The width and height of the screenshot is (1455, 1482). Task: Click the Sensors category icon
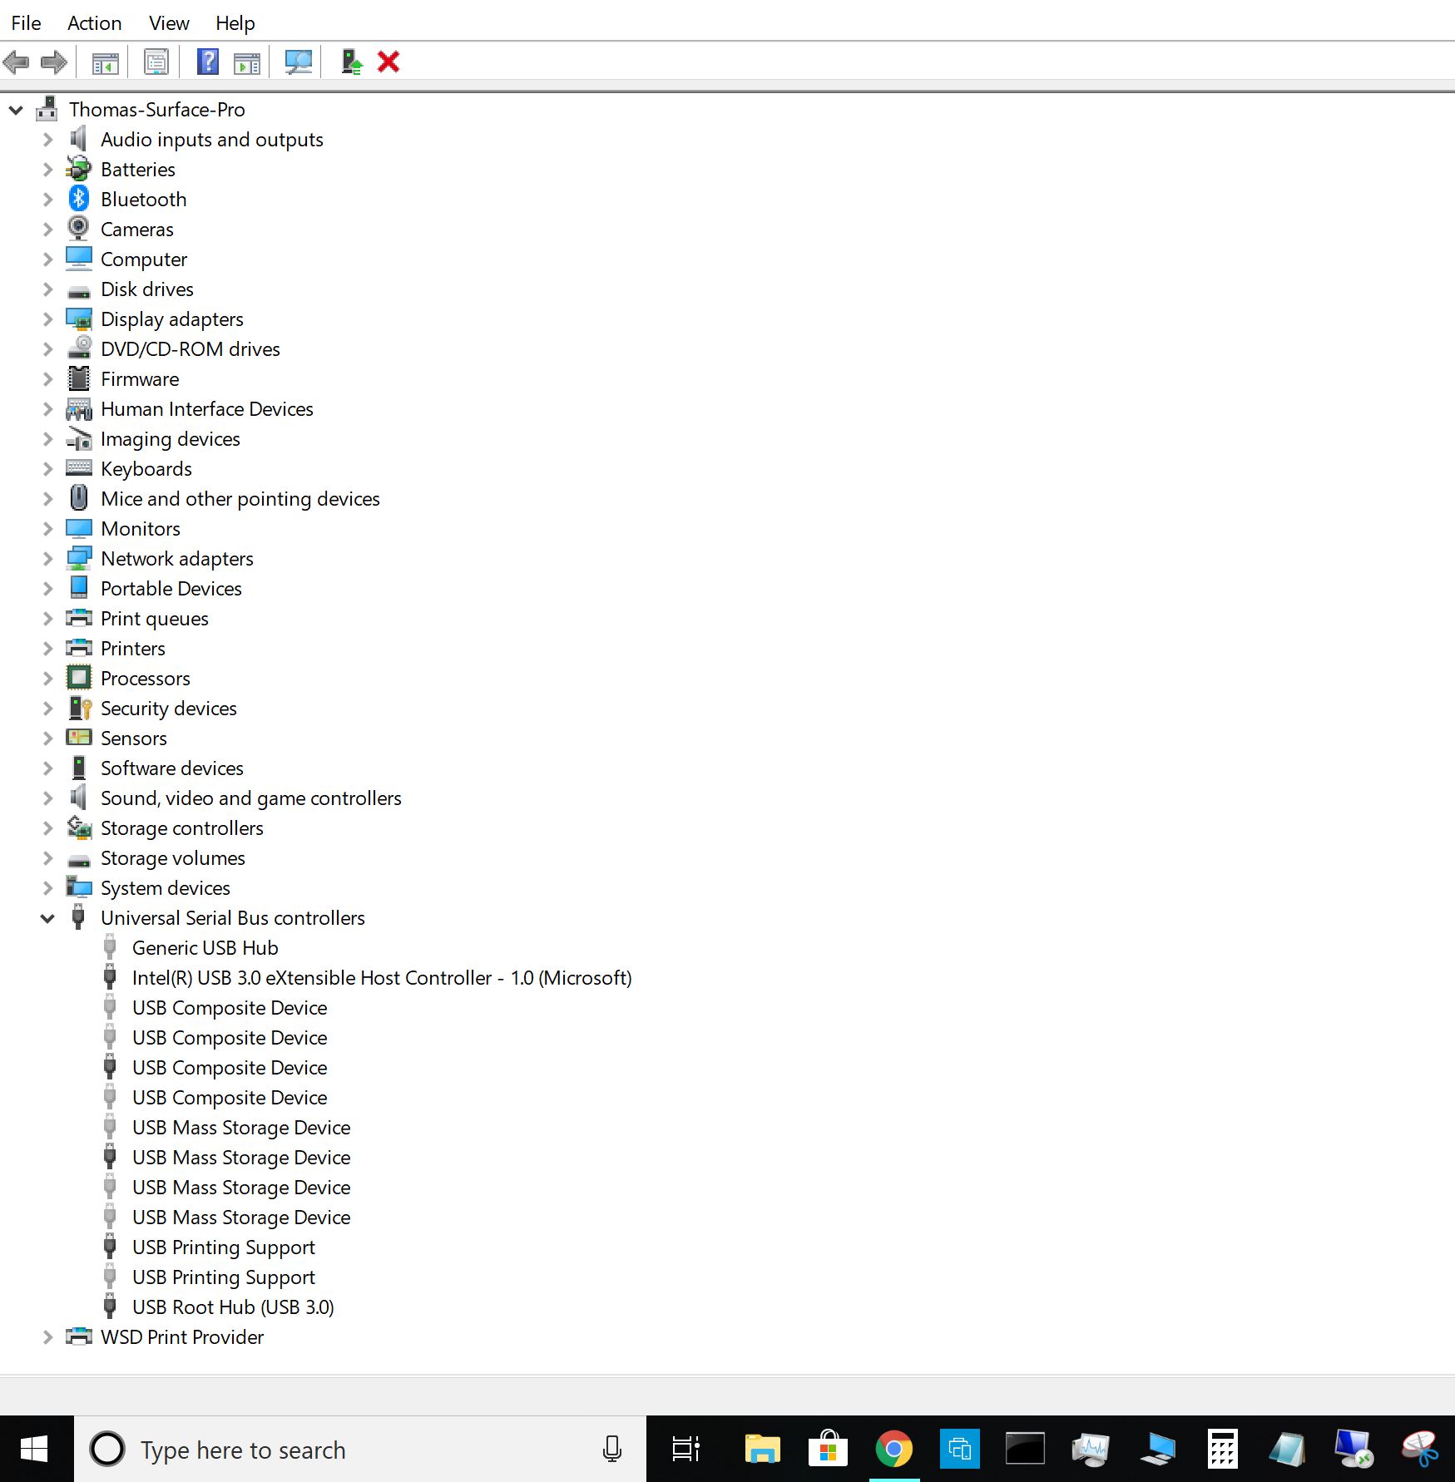point(79,738)
